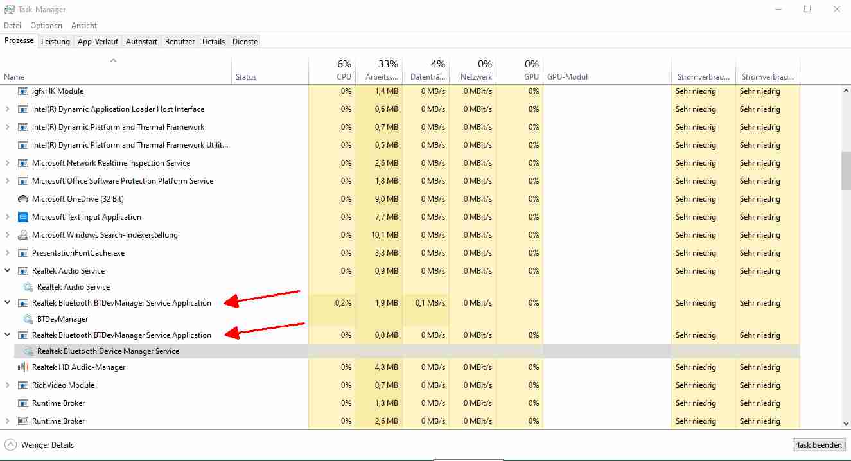Click the RichVideo Module icon
This screenshot has height=461, width=851.
click(x=23, y=385)
